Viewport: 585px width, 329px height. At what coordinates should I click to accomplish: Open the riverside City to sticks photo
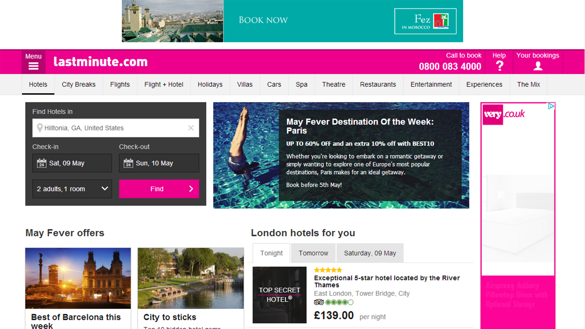(191, 278)
